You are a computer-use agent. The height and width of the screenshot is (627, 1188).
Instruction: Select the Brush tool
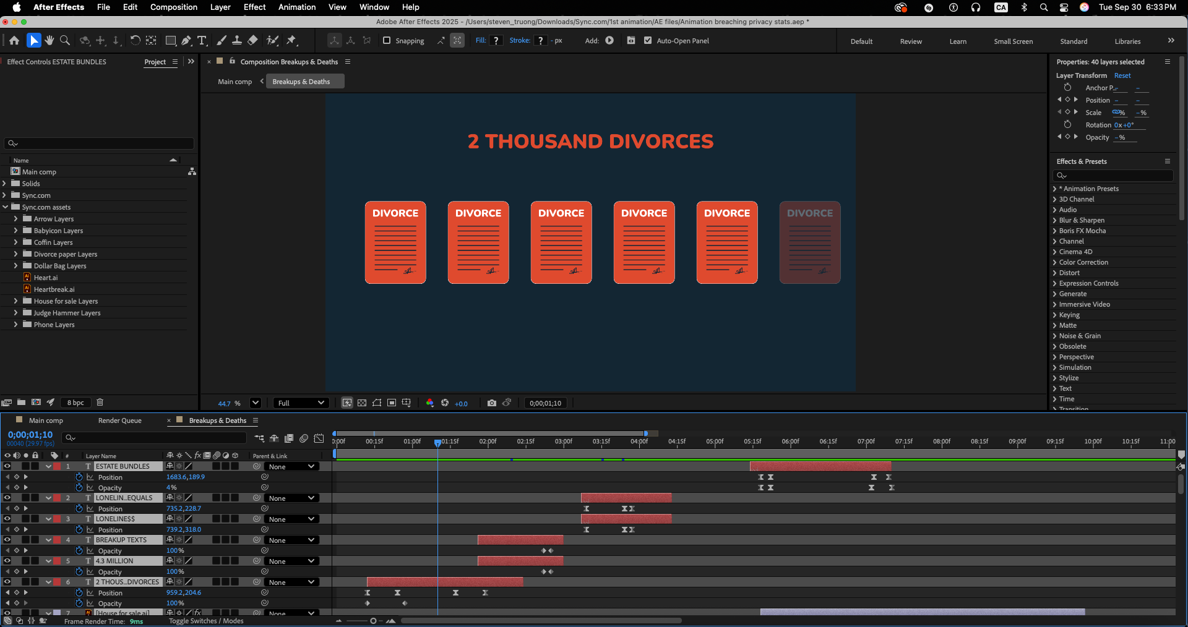click(x=221, y=41)
